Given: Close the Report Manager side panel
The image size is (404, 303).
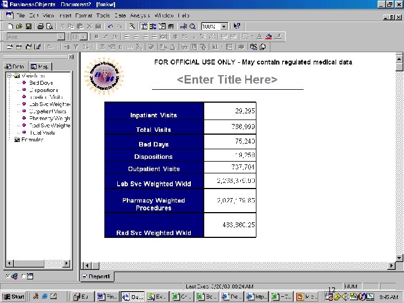Looking at the screenshot, I should click(71, 57).
